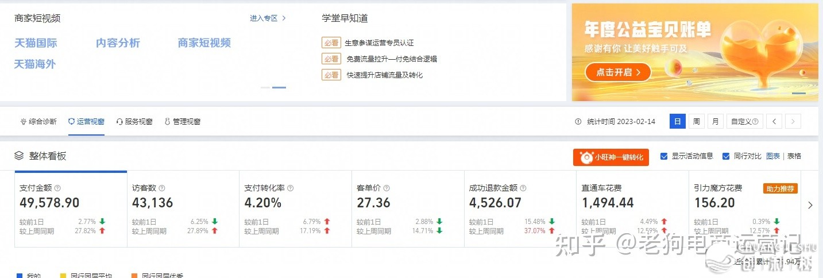Open the 自定义 date range picker
The width and height of the screenshot is (823, 278).
(x=743, y=122)
